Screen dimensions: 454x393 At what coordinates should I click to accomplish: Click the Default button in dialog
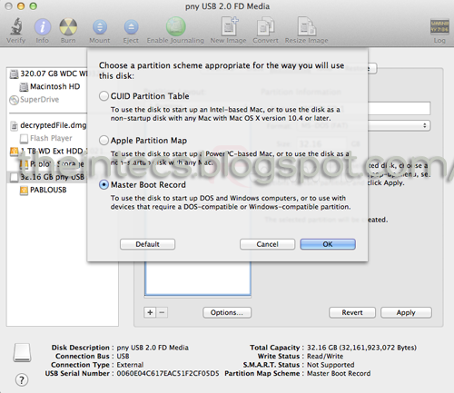[x=147, y=244]
